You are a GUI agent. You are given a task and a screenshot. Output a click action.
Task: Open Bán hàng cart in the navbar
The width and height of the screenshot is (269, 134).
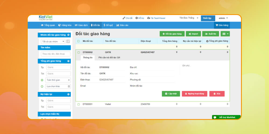coord(222,25)
